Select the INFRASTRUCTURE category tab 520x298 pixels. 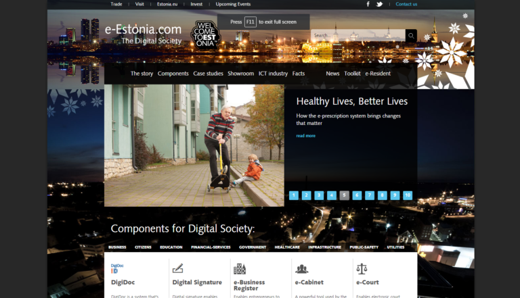click(x=325, y=247)
